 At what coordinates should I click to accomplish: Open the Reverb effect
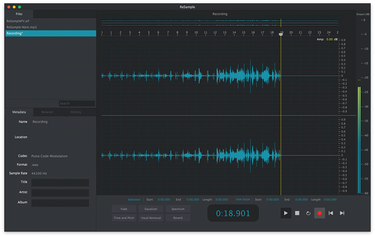point(178,218)
